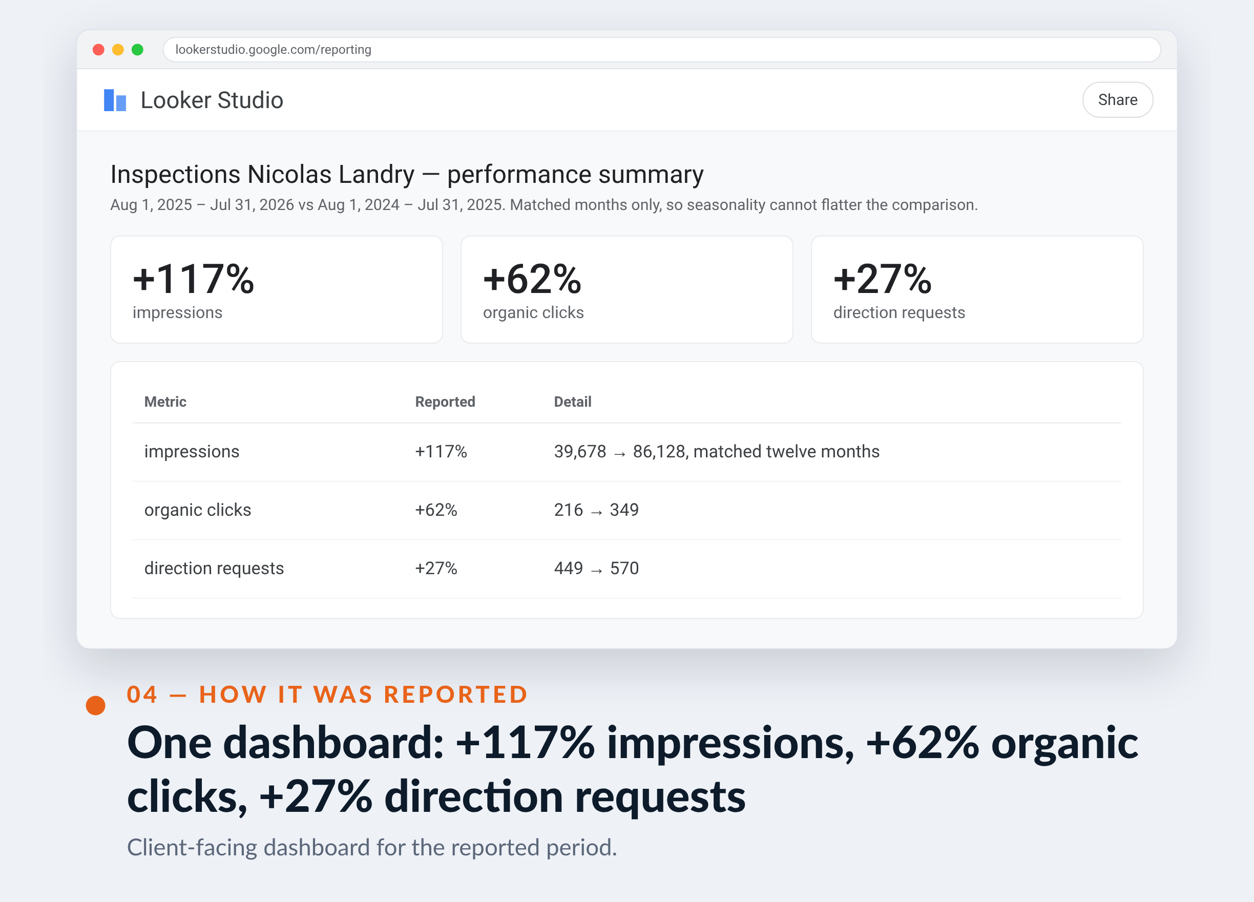Click the +62% value in the Reported column
This screenshot has width=1254, height=902.
pyautogui.click(x=436, y=510)
